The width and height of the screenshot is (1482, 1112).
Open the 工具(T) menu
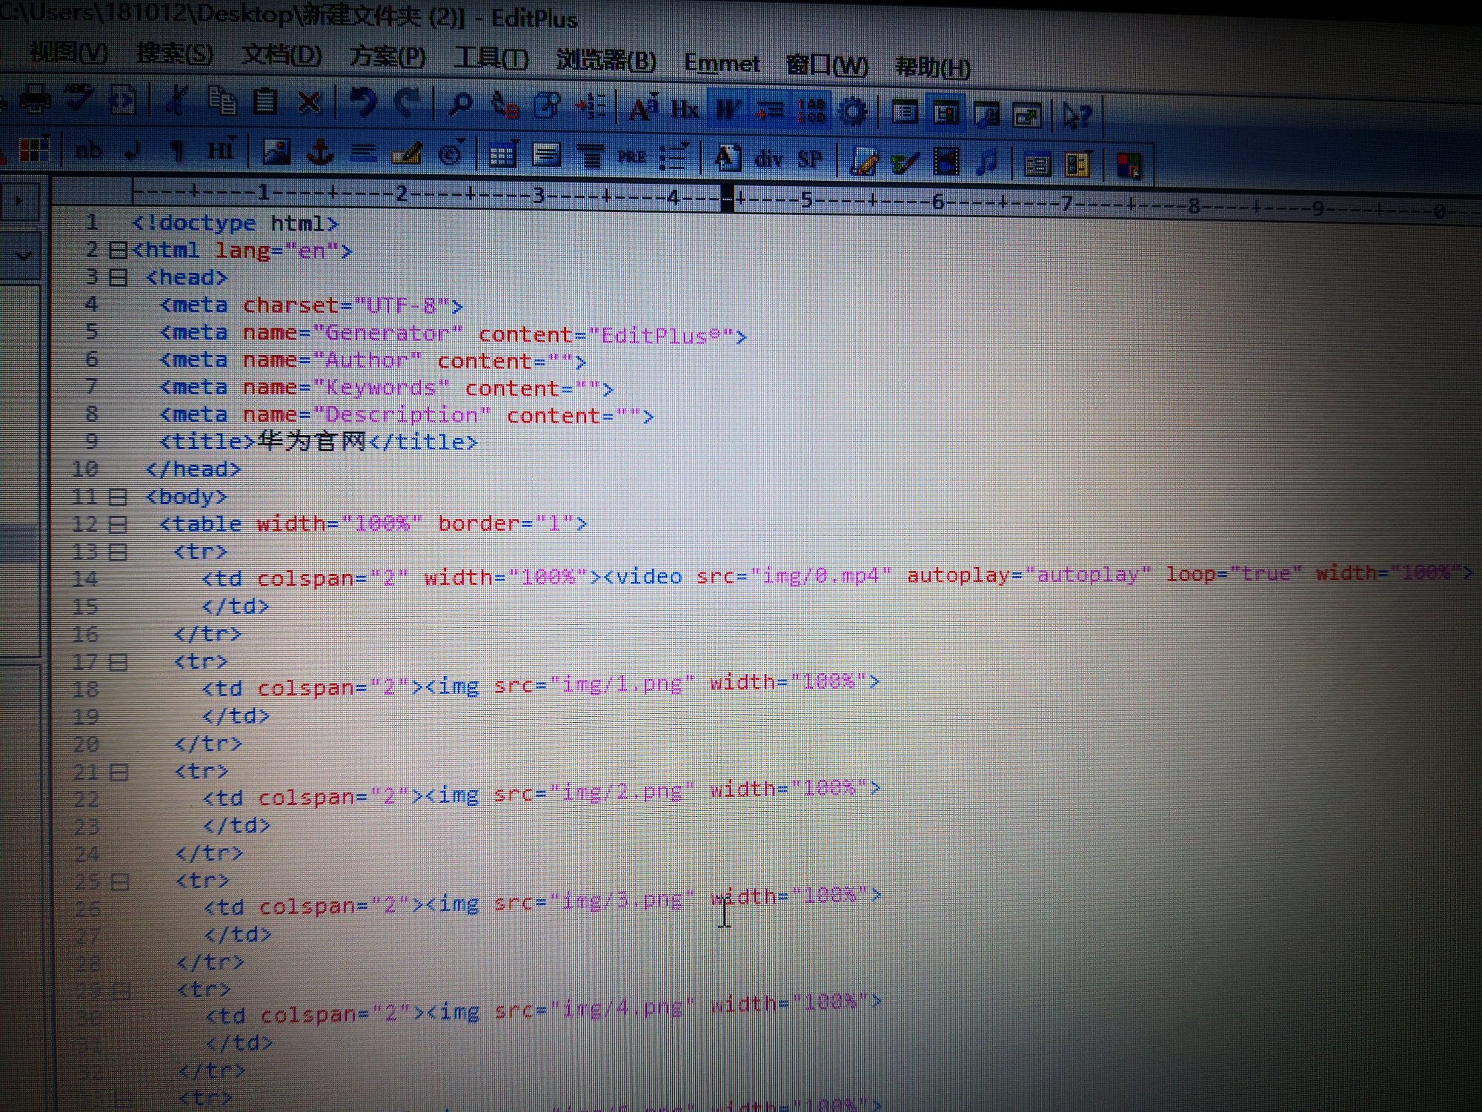[491, 59]
